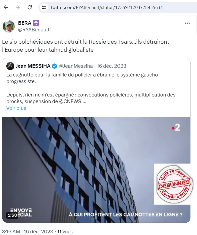The width and height of the screenshot is (197, 235).
Task: Play the Envoyé Spécial video thumbnail
Action: tap(96, 170)
